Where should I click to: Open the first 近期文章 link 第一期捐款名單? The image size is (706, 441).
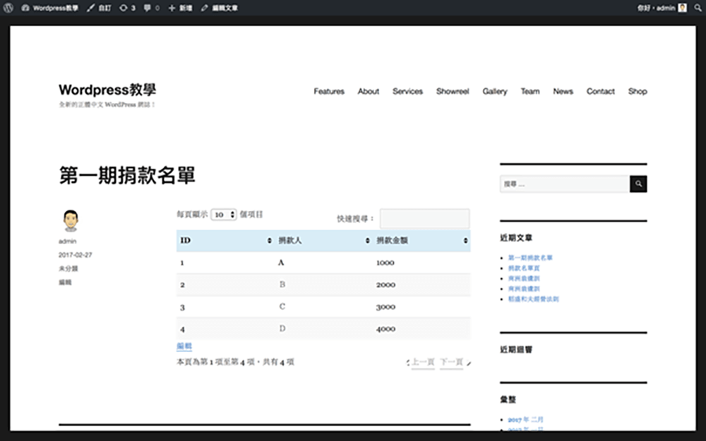pos(530,258)
